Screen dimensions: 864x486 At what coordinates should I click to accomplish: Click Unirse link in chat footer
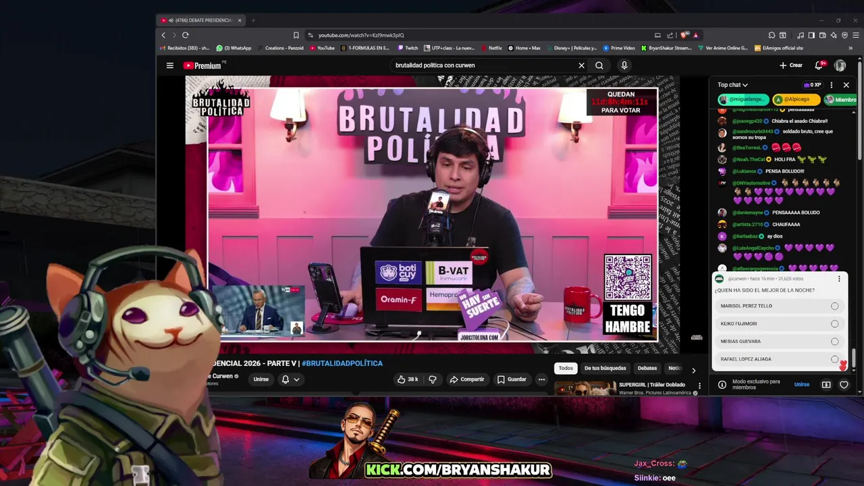(802, 385)
